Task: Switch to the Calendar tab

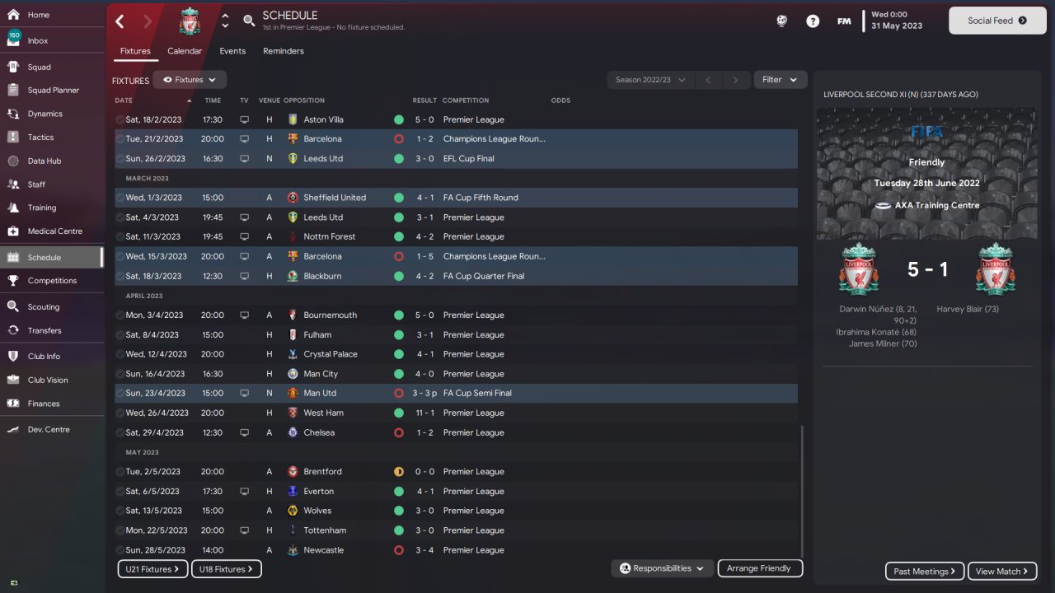Action: 185,51
